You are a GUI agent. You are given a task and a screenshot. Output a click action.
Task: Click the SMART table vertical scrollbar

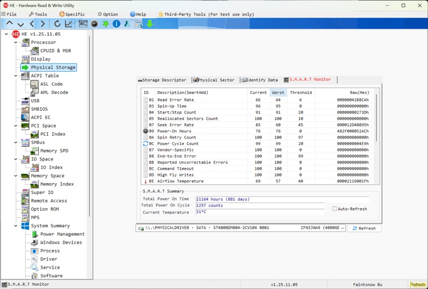coord(376,116)
